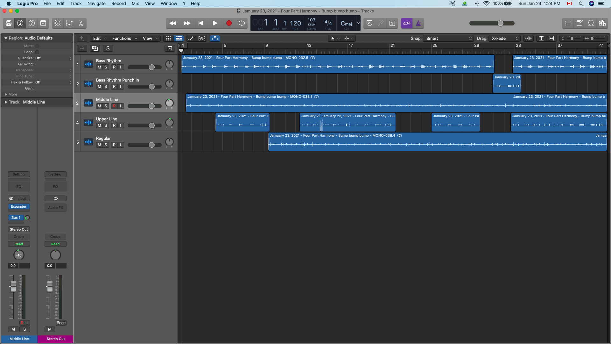Open the Functions dropdown menu

pos(125,39)
